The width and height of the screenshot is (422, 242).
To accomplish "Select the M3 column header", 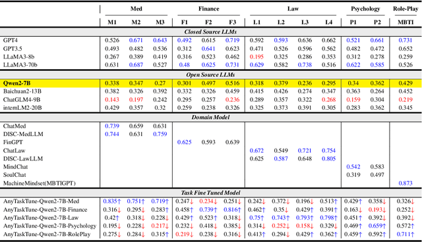I will coord(160,22).
